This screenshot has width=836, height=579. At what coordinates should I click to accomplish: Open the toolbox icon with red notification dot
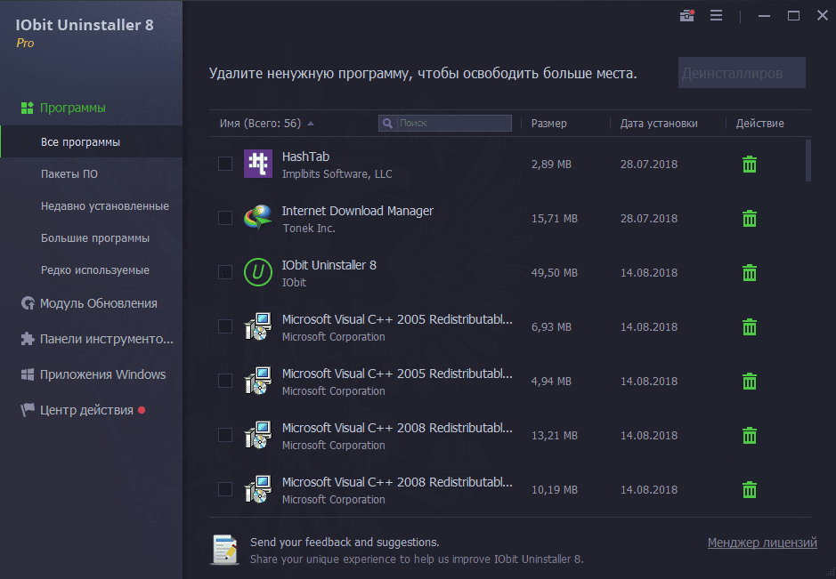point(686,16)
